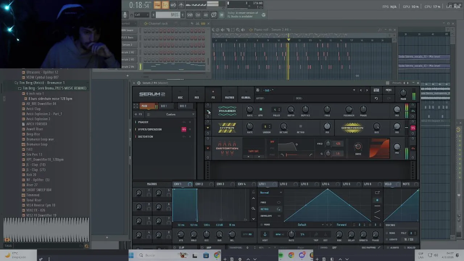
Task: Toggle the Hyper RETRIG switch
Action: [301, 127]
